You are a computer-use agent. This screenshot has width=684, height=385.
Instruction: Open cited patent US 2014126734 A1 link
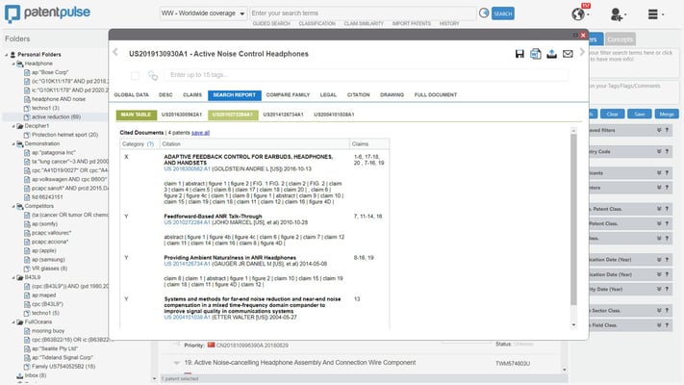pos(188,264)
